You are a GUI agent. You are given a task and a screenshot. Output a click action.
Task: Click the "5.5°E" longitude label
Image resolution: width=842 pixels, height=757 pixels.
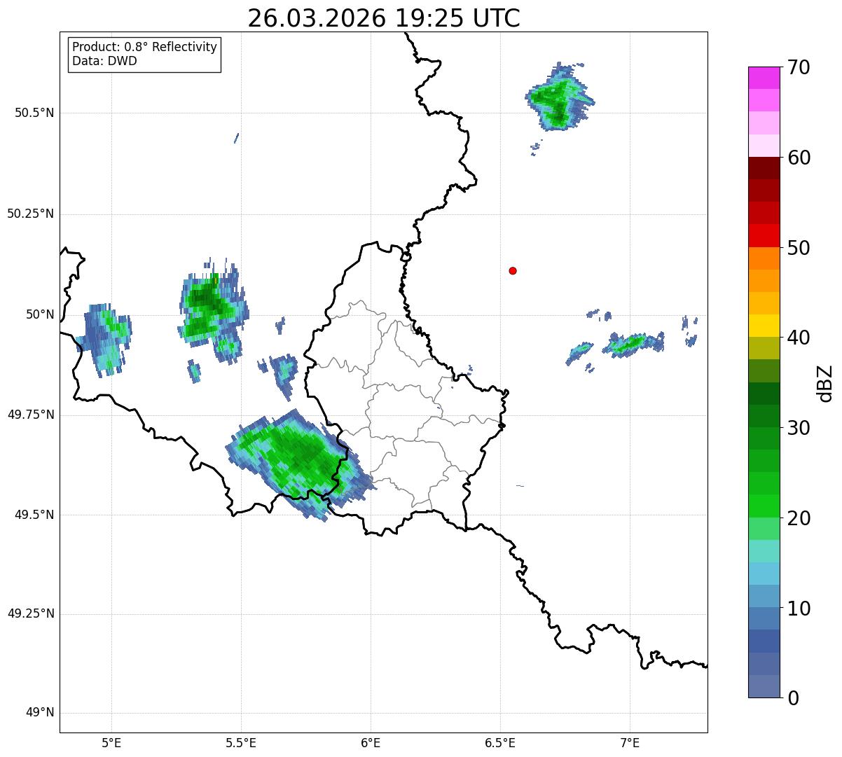click(241, 742)
